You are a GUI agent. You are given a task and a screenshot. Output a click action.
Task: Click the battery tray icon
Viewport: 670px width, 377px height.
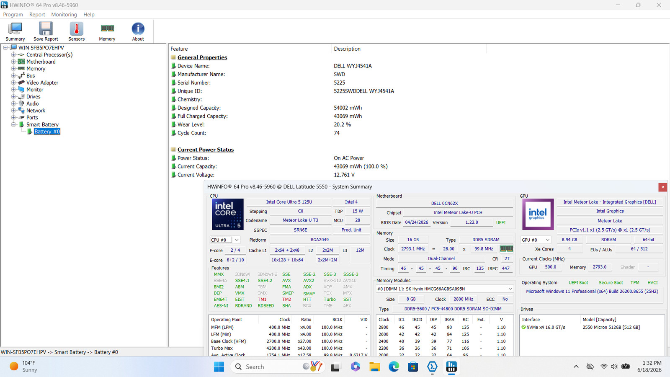(x=626, y=367)
